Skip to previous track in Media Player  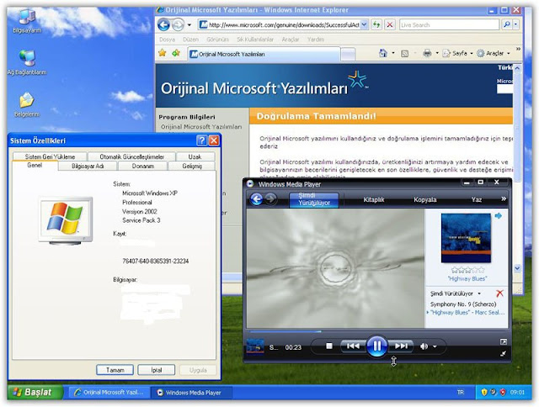click(353, 346)
